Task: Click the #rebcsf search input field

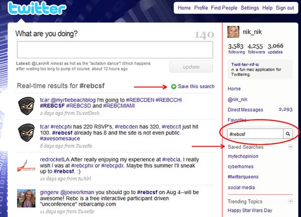Action: click(x=254, y=134)
